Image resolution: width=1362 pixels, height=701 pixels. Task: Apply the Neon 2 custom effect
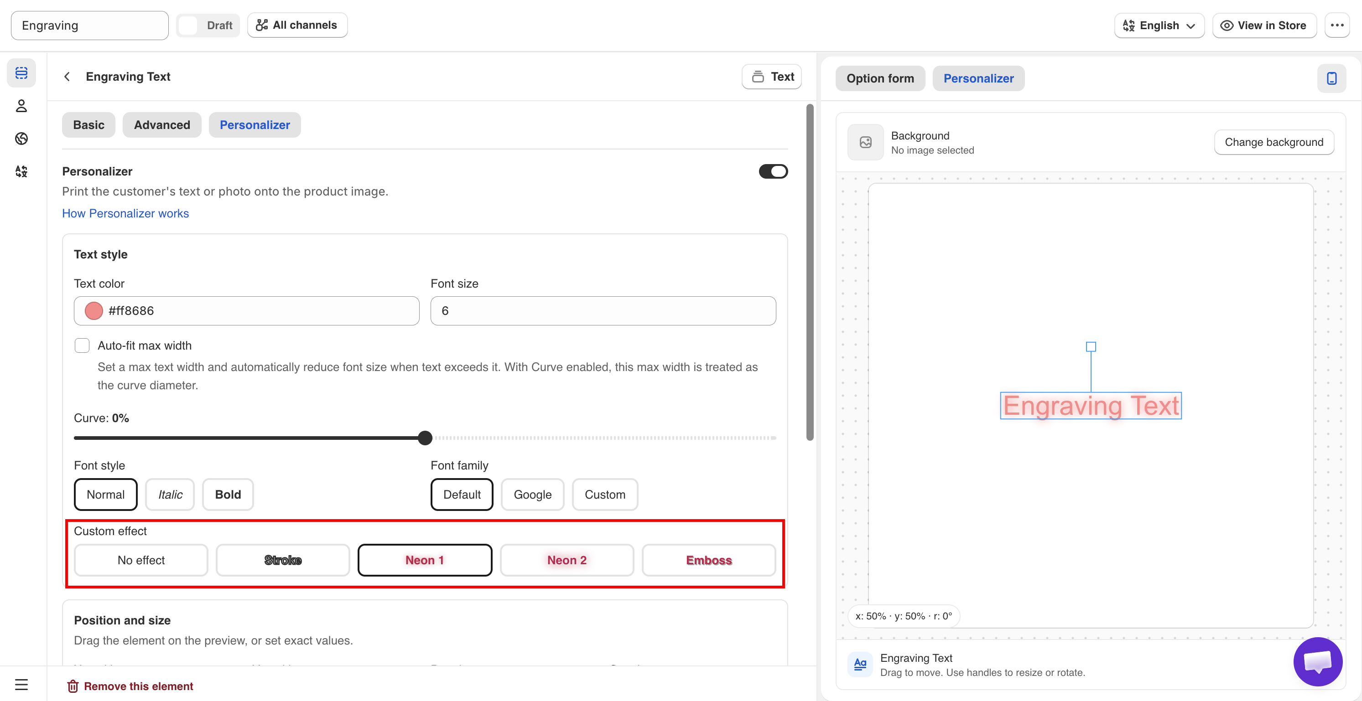click(x=567, y=560)
